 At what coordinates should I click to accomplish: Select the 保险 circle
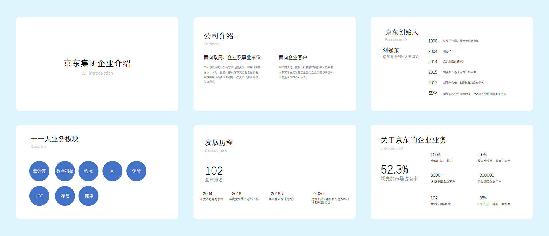tap(136, 171)
